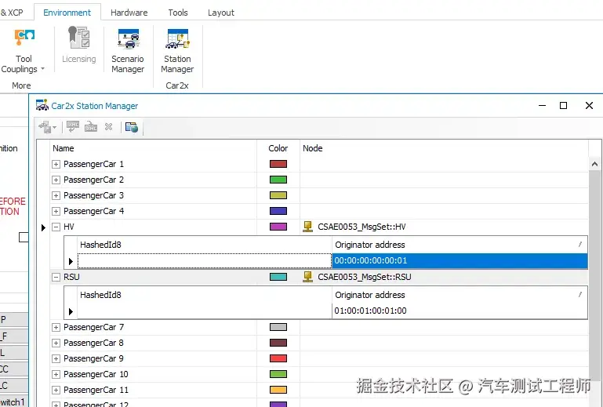Click the RSU HashedId8 column header
This screenshot has width=603, height=407.
point(205,295)
